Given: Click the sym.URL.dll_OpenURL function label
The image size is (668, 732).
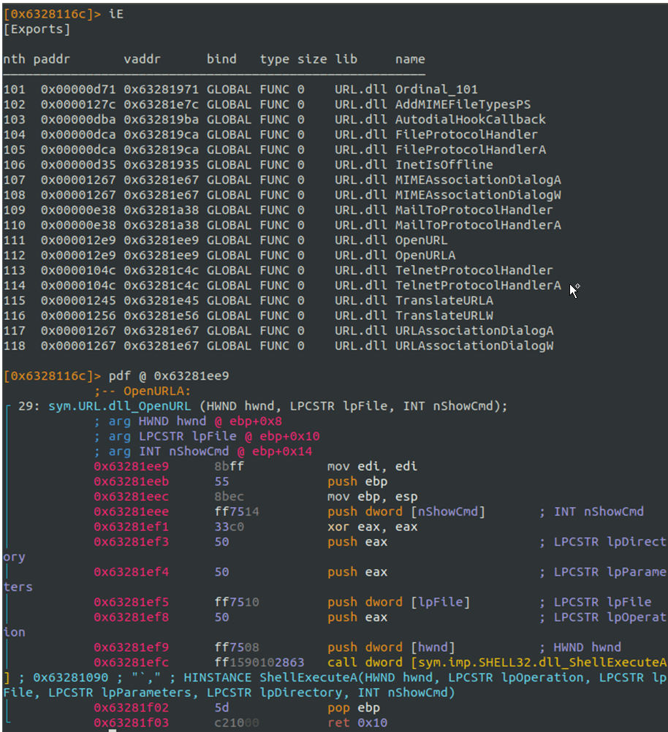Looking at the screenshot, I should click(120, 406).
